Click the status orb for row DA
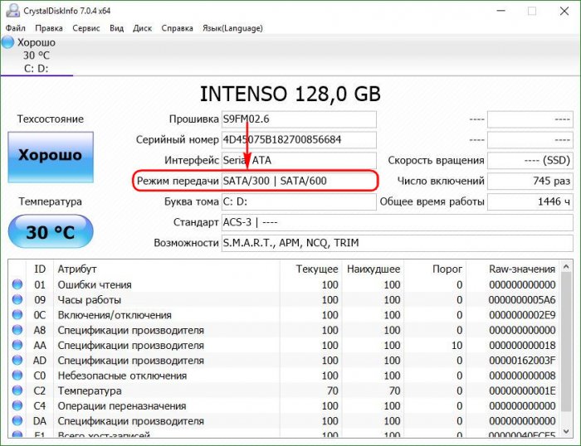The height and width of the screenshot is (446, 581). (x=17, y=421)
